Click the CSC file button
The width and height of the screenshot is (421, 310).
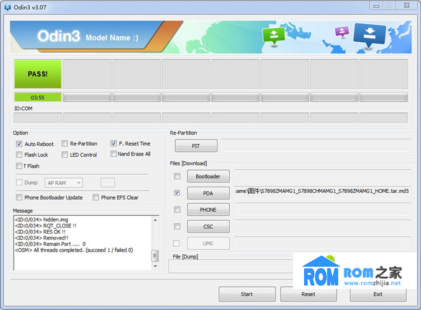(x=209, y=226)
